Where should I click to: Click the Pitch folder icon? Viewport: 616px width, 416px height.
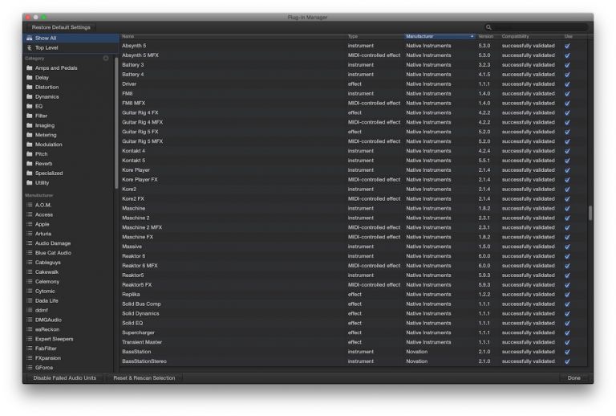tap(30, 153)
